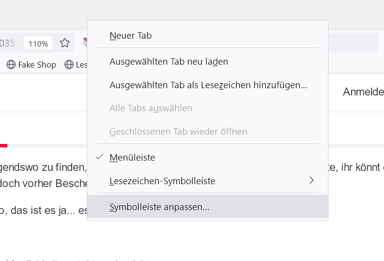Click the Anmelden link on the page
Screen dimensions: 384x261
click(x=363, y=92)
